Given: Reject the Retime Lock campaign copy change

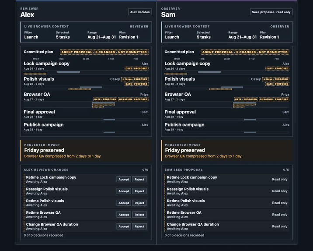Looking at the screenshot, I should pos(139,180).
